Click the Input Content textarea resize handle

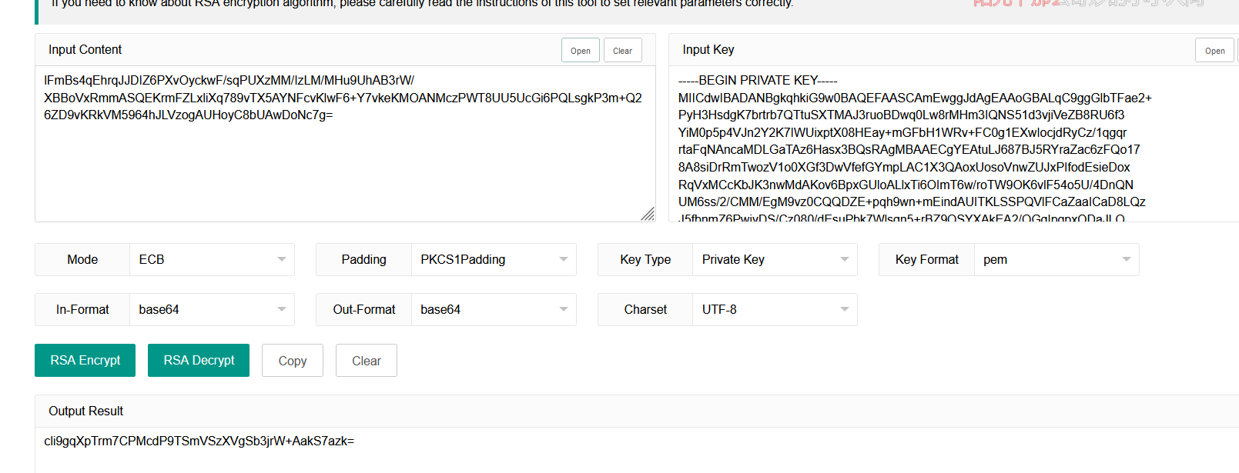pyautogui.click(x=648, y=214)
